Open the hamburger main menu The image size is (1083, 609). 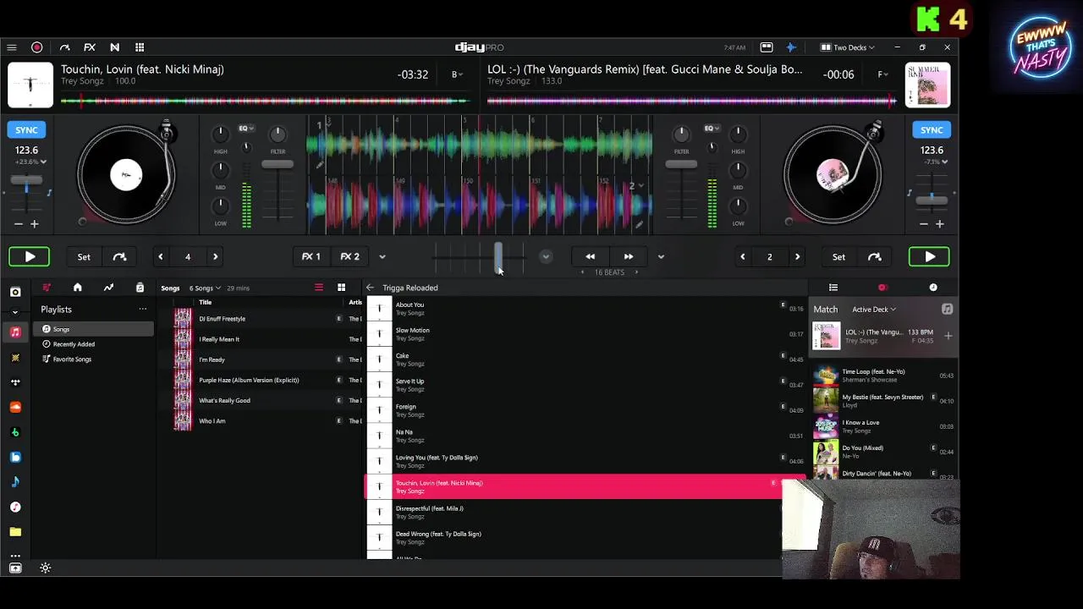tap(12, 47)
